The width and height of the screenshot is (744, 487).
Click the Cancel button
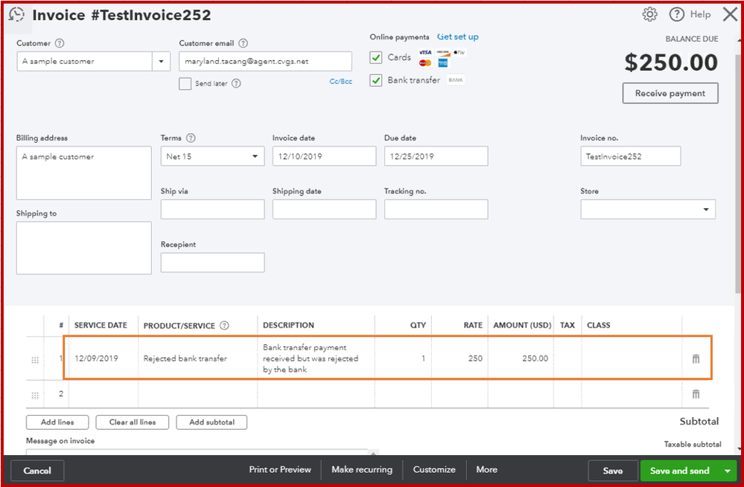pos(37,471)
